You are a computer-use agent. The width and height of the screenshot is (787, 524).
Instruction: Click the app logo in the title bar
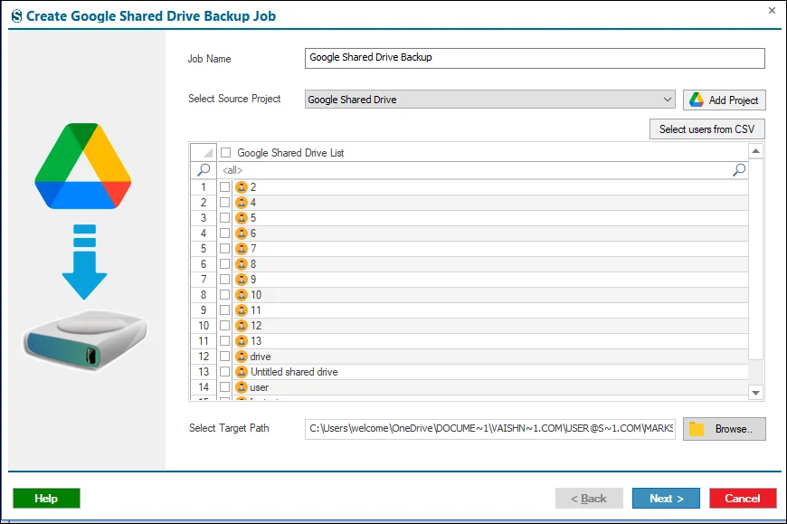click(16, 16)
